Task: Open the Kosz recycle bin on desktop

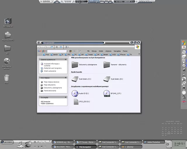Action: pos(6,78)
